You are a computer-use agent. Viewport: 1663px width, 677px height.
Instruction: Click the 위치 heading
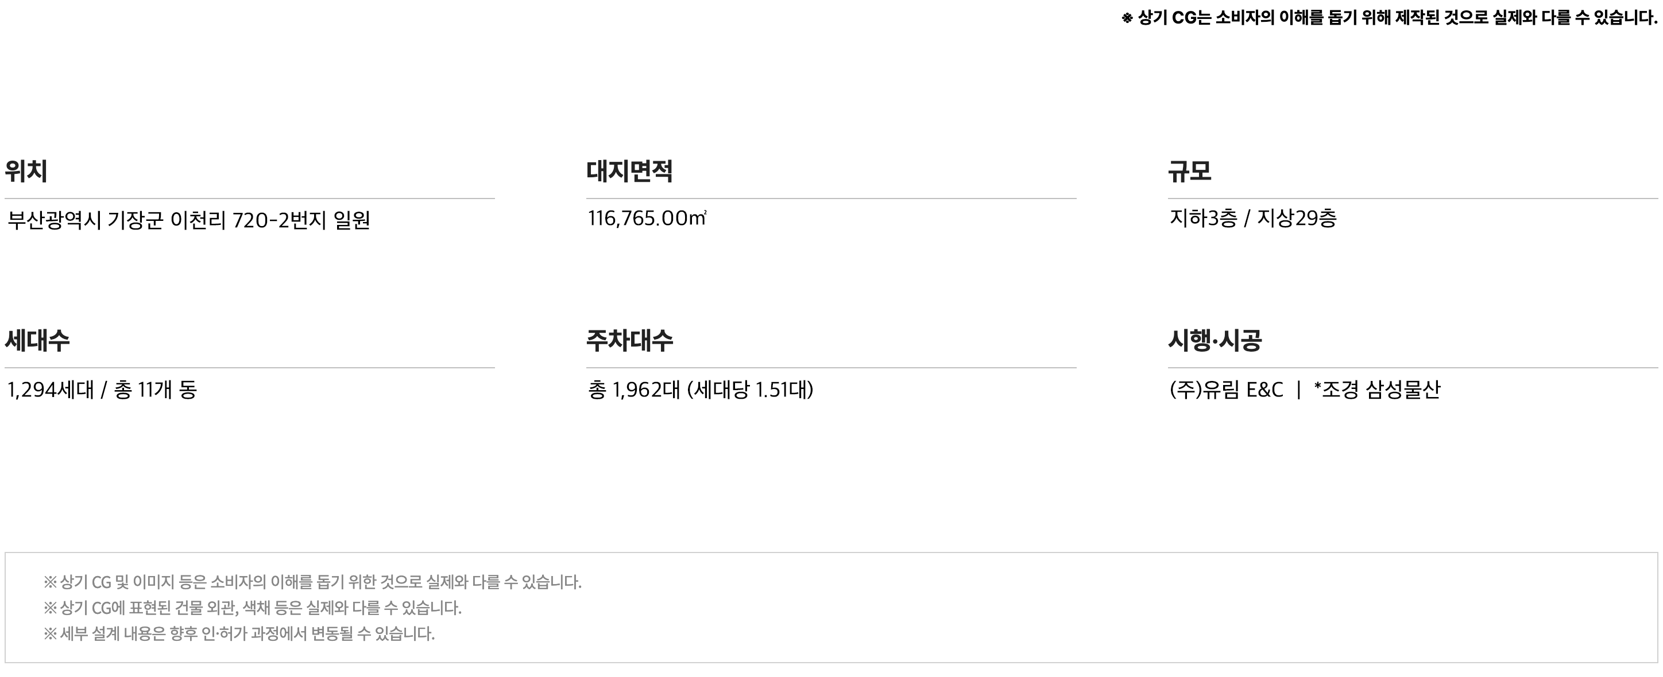pyautogui.click(x=26, y=171)
